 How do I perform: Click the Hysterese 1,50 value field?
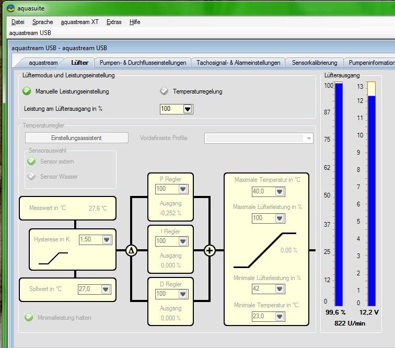pos(90,239)
